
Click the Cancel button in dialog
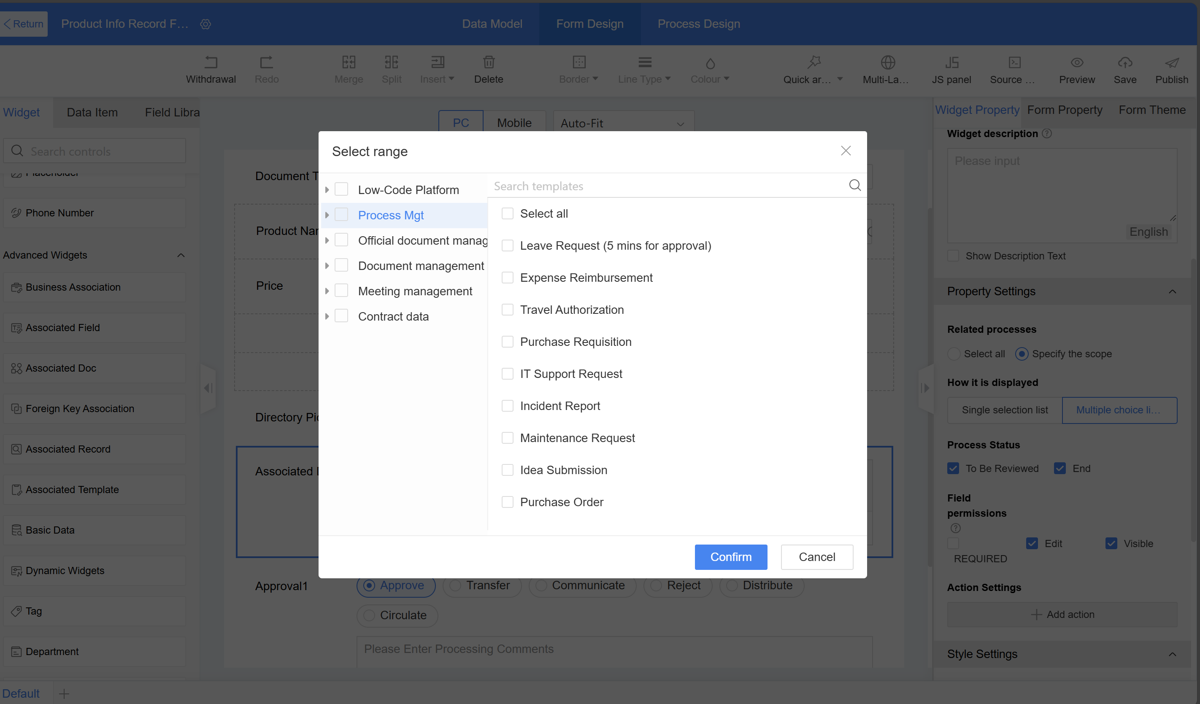[817, 557]
